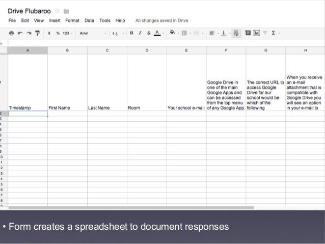The height and width of the screenshot is (244, 325).
Task: Toggle strikethrough formatting
Action: [x=149, y=33]
